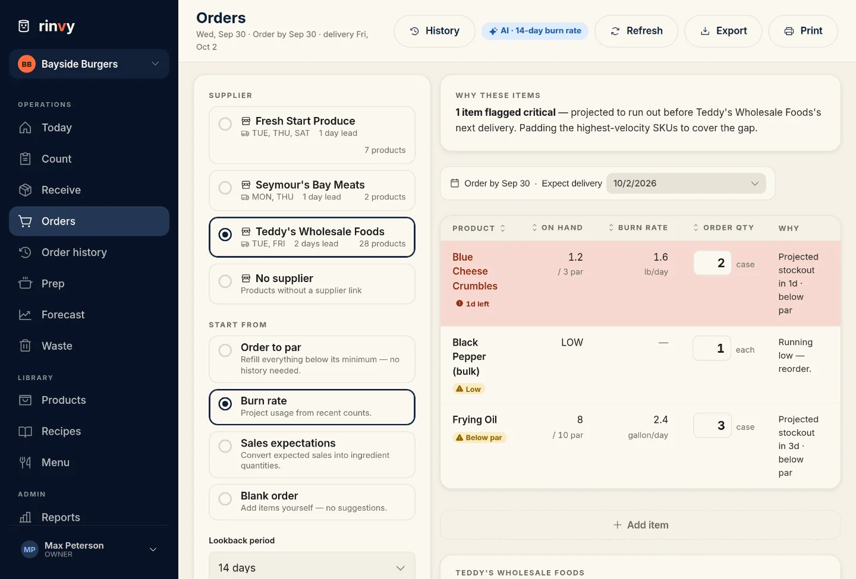Click the calendar icon next to Order by Sep 30

click(x=455, y=183)
